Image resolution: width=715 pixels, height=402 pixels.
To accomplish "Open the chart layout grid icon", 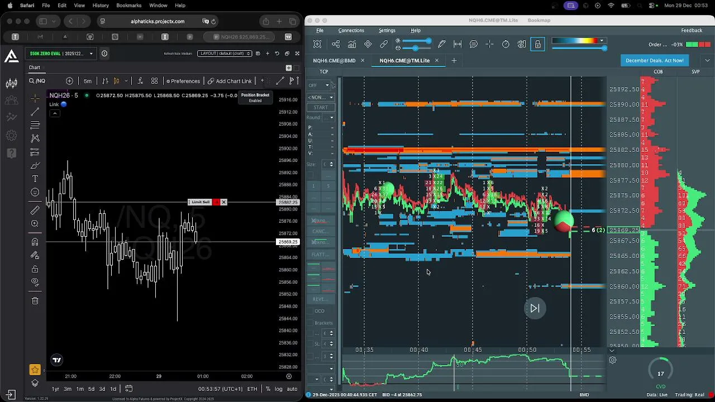I will (x=154, y=81).
